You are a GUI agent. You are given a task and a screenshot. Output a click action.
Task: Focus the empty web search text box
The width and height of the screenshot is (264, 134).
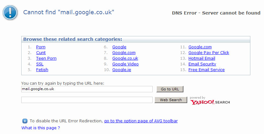87,100
